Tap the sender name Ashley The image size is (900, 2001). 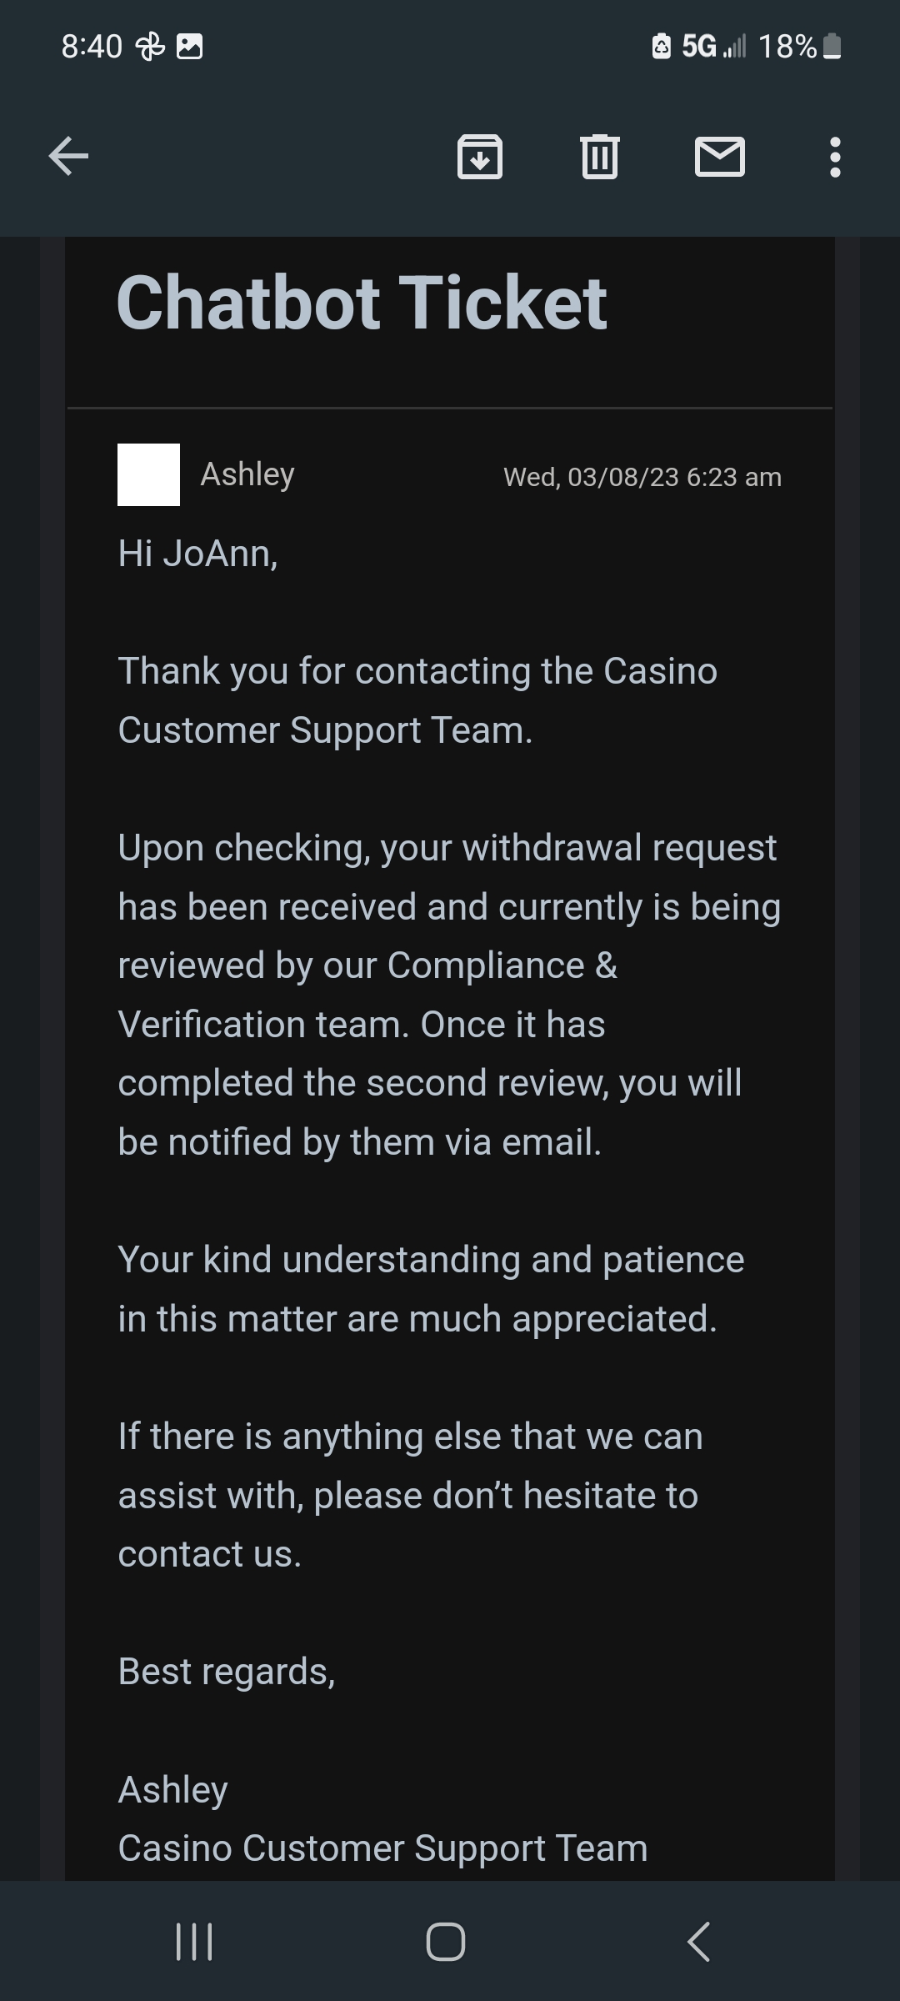pos(247,474)
